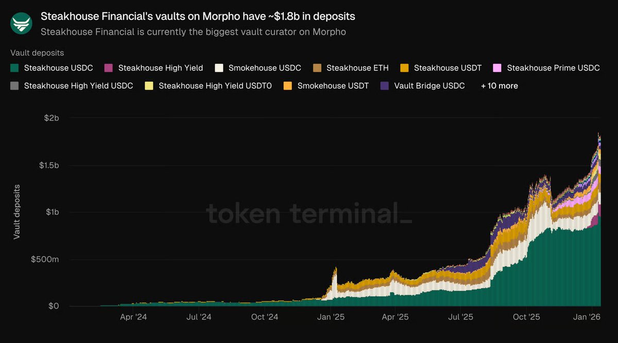Screen dimensions: 618x343
Task: Click the gray Steakhouse High Yield USDC swatch
Action: [x=13, y=86]
